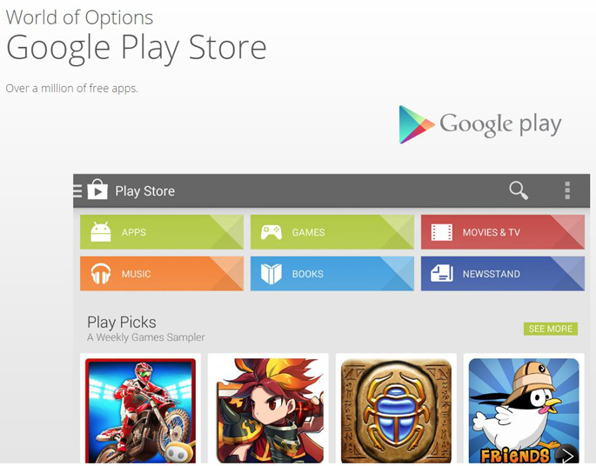Image resolution: width=596 pixels, height=466 pixels.
Task: Go to the NEWSSTAND category
Action: tap(503, 274)
